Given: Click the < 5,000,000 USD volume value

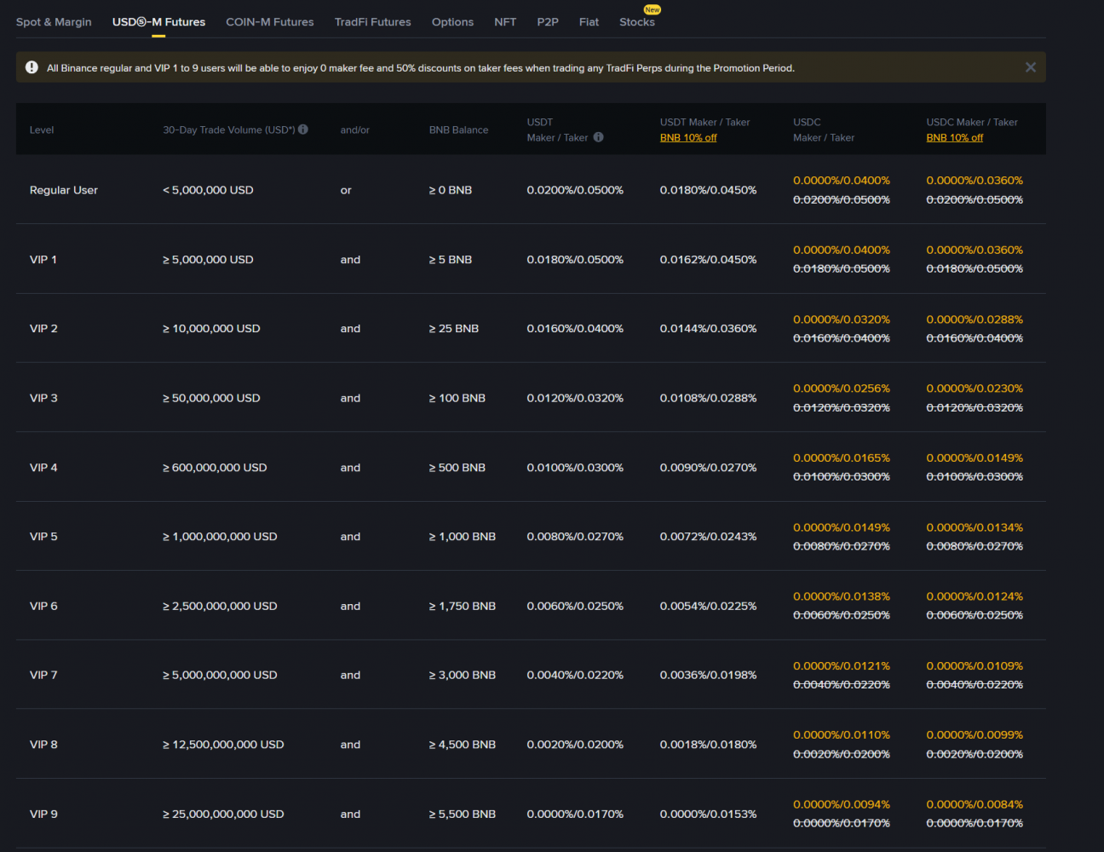Looking at the screenshot, I should 208,190.
